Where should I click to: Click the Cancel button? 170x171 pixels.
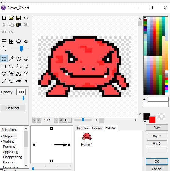pos(157,169)
